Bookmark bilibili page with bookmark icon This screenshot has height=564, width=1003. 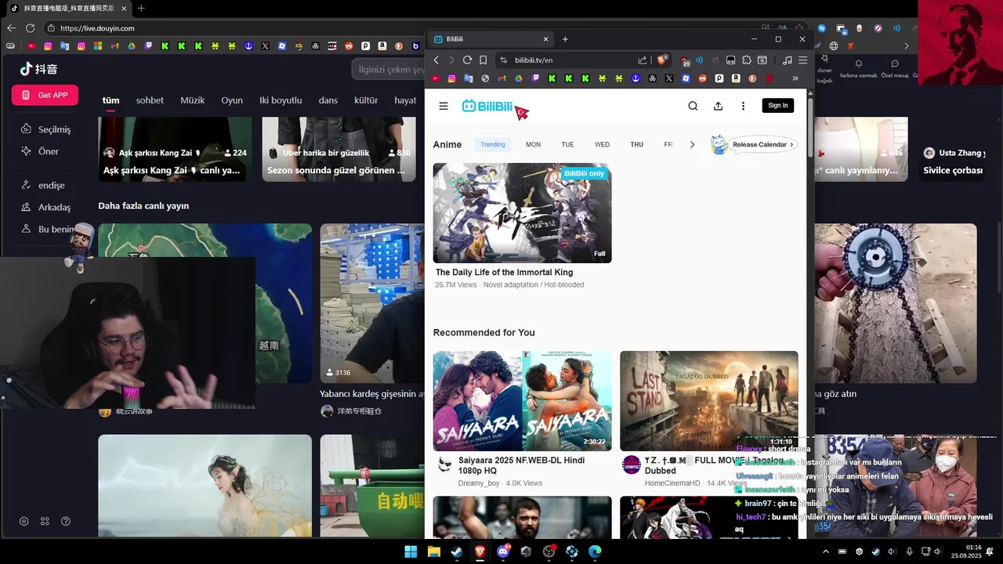[483, 60]
